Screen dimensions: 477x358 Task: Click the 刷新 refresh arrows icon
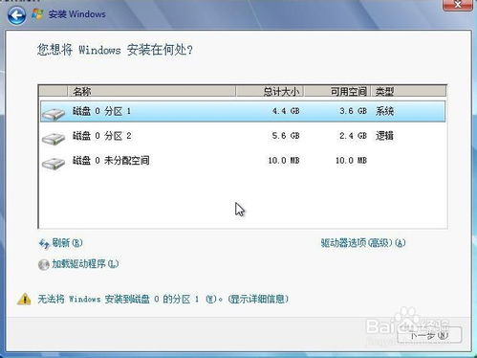[44, 244]
